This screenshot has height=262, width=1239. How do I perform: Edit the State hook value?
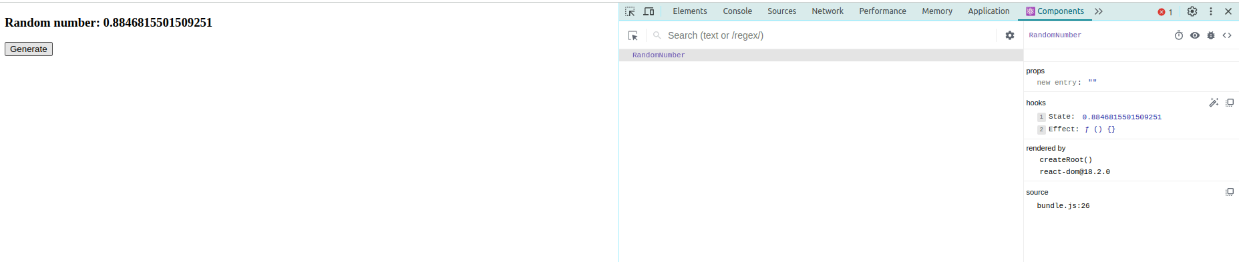click(x=1122, y=117)
